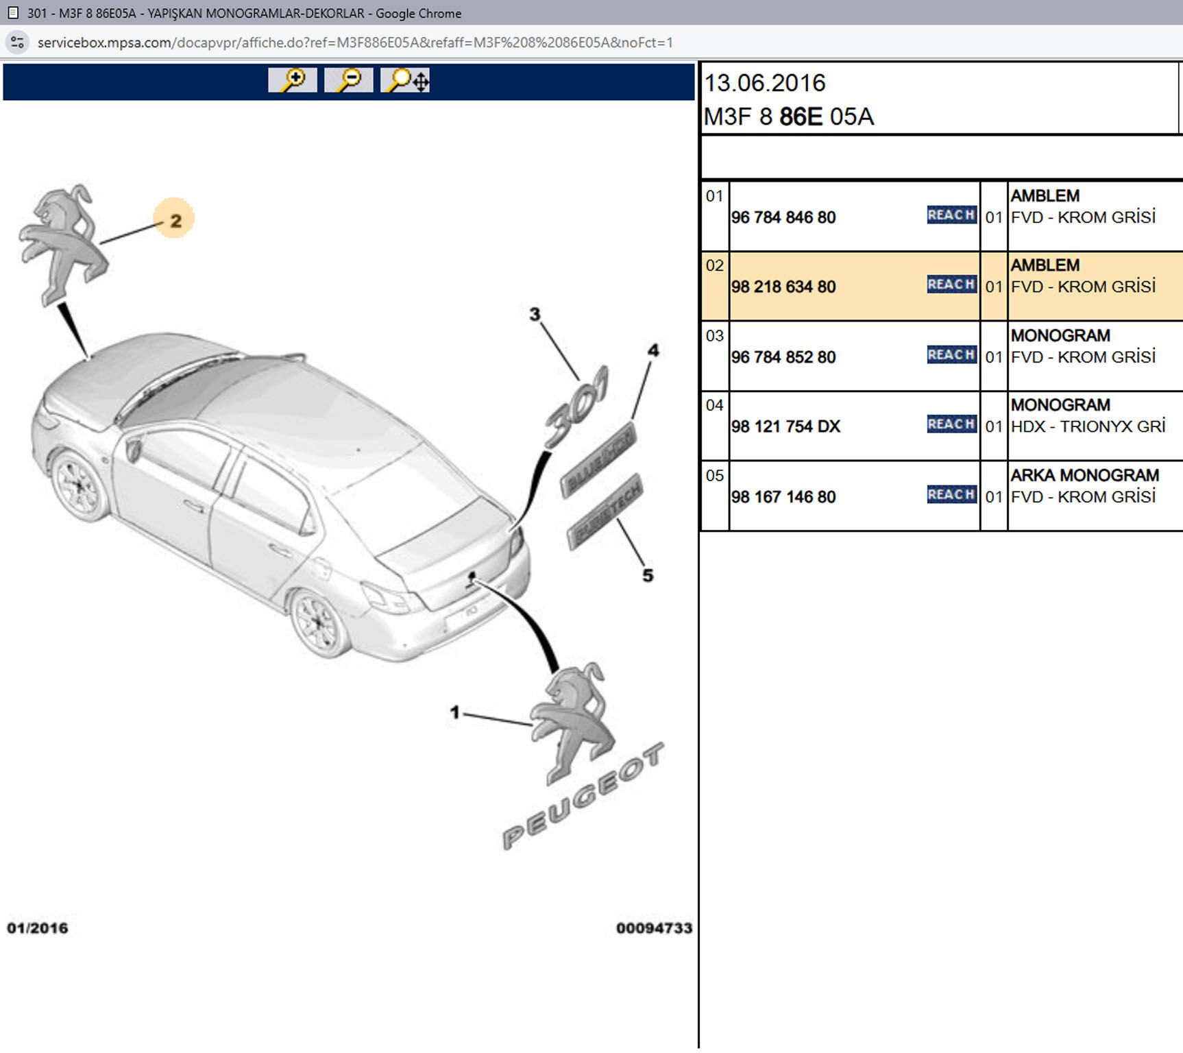Select row 05 ARKA MONOGRAM
This screenshot has height=1053, width=1183.
[x=1084, y=476]
